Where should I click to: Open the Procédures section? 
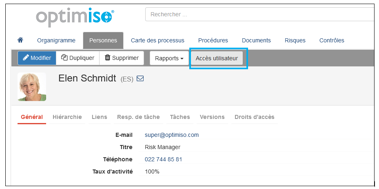pyautogui.click(x=213, y=40)
